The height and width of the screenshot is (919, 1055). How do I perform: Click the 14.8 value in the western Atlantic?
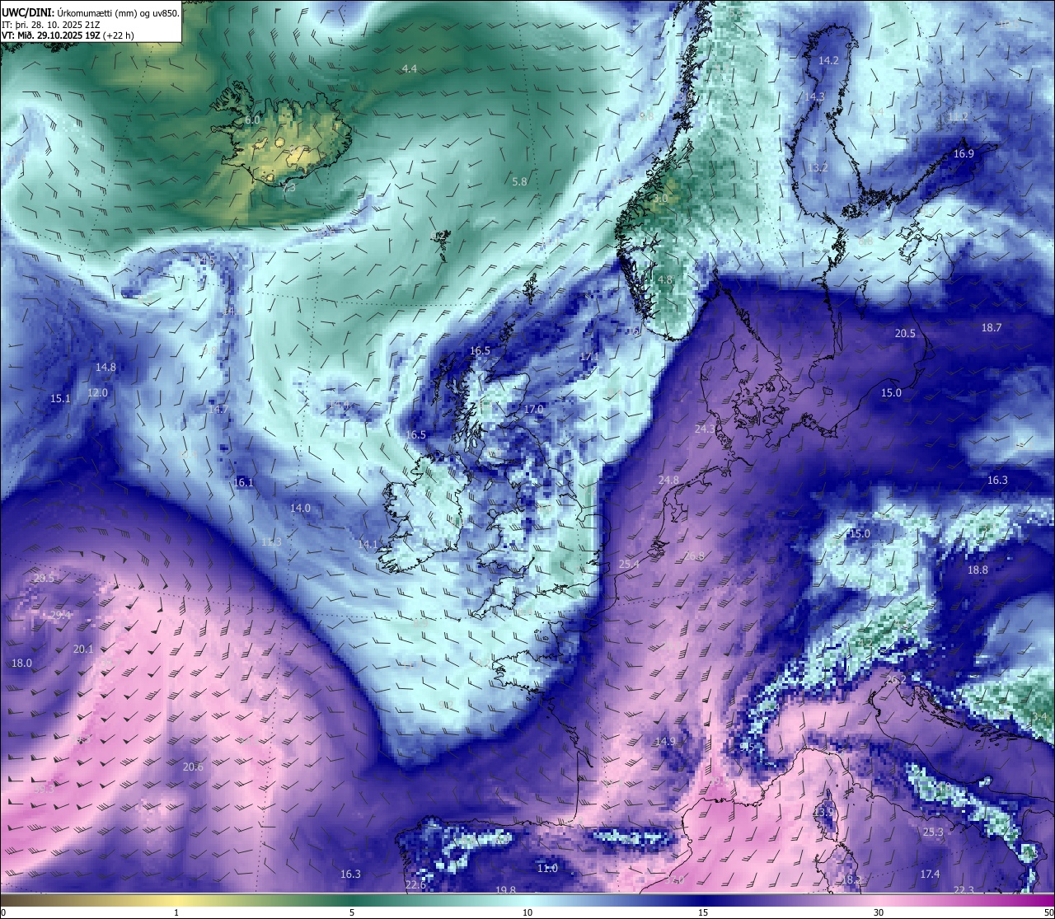(105, 368)
